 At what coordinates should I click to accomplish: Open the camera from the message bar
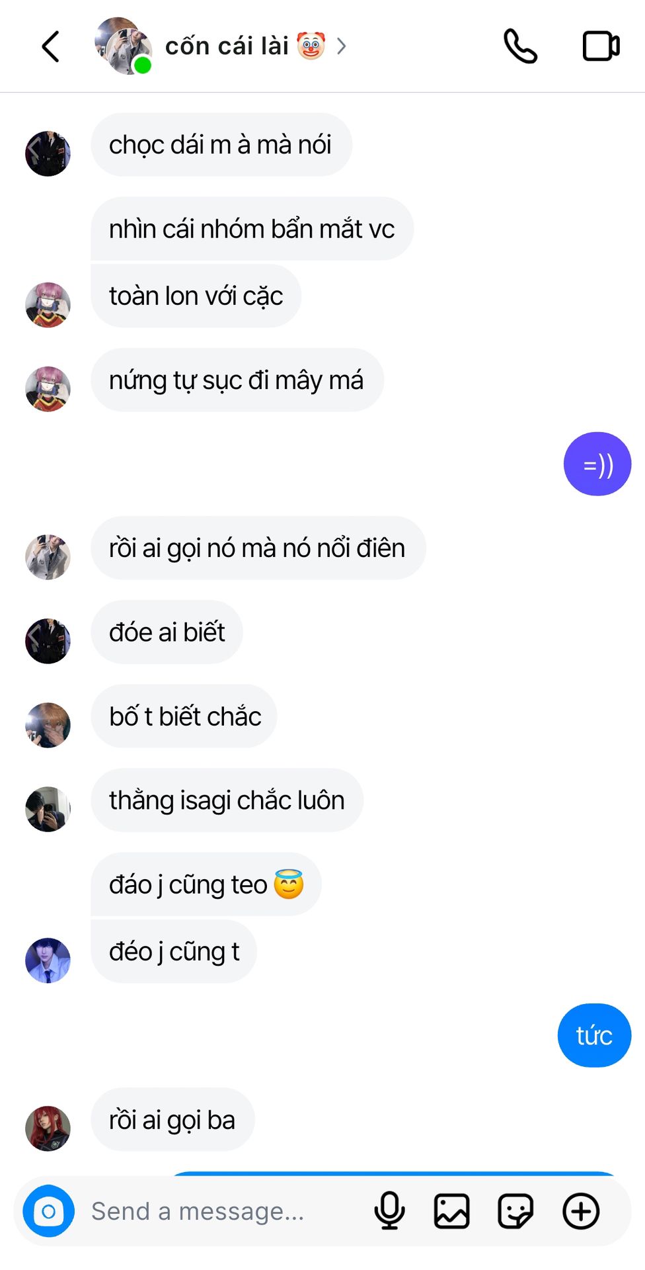(x=49, y=1211)
